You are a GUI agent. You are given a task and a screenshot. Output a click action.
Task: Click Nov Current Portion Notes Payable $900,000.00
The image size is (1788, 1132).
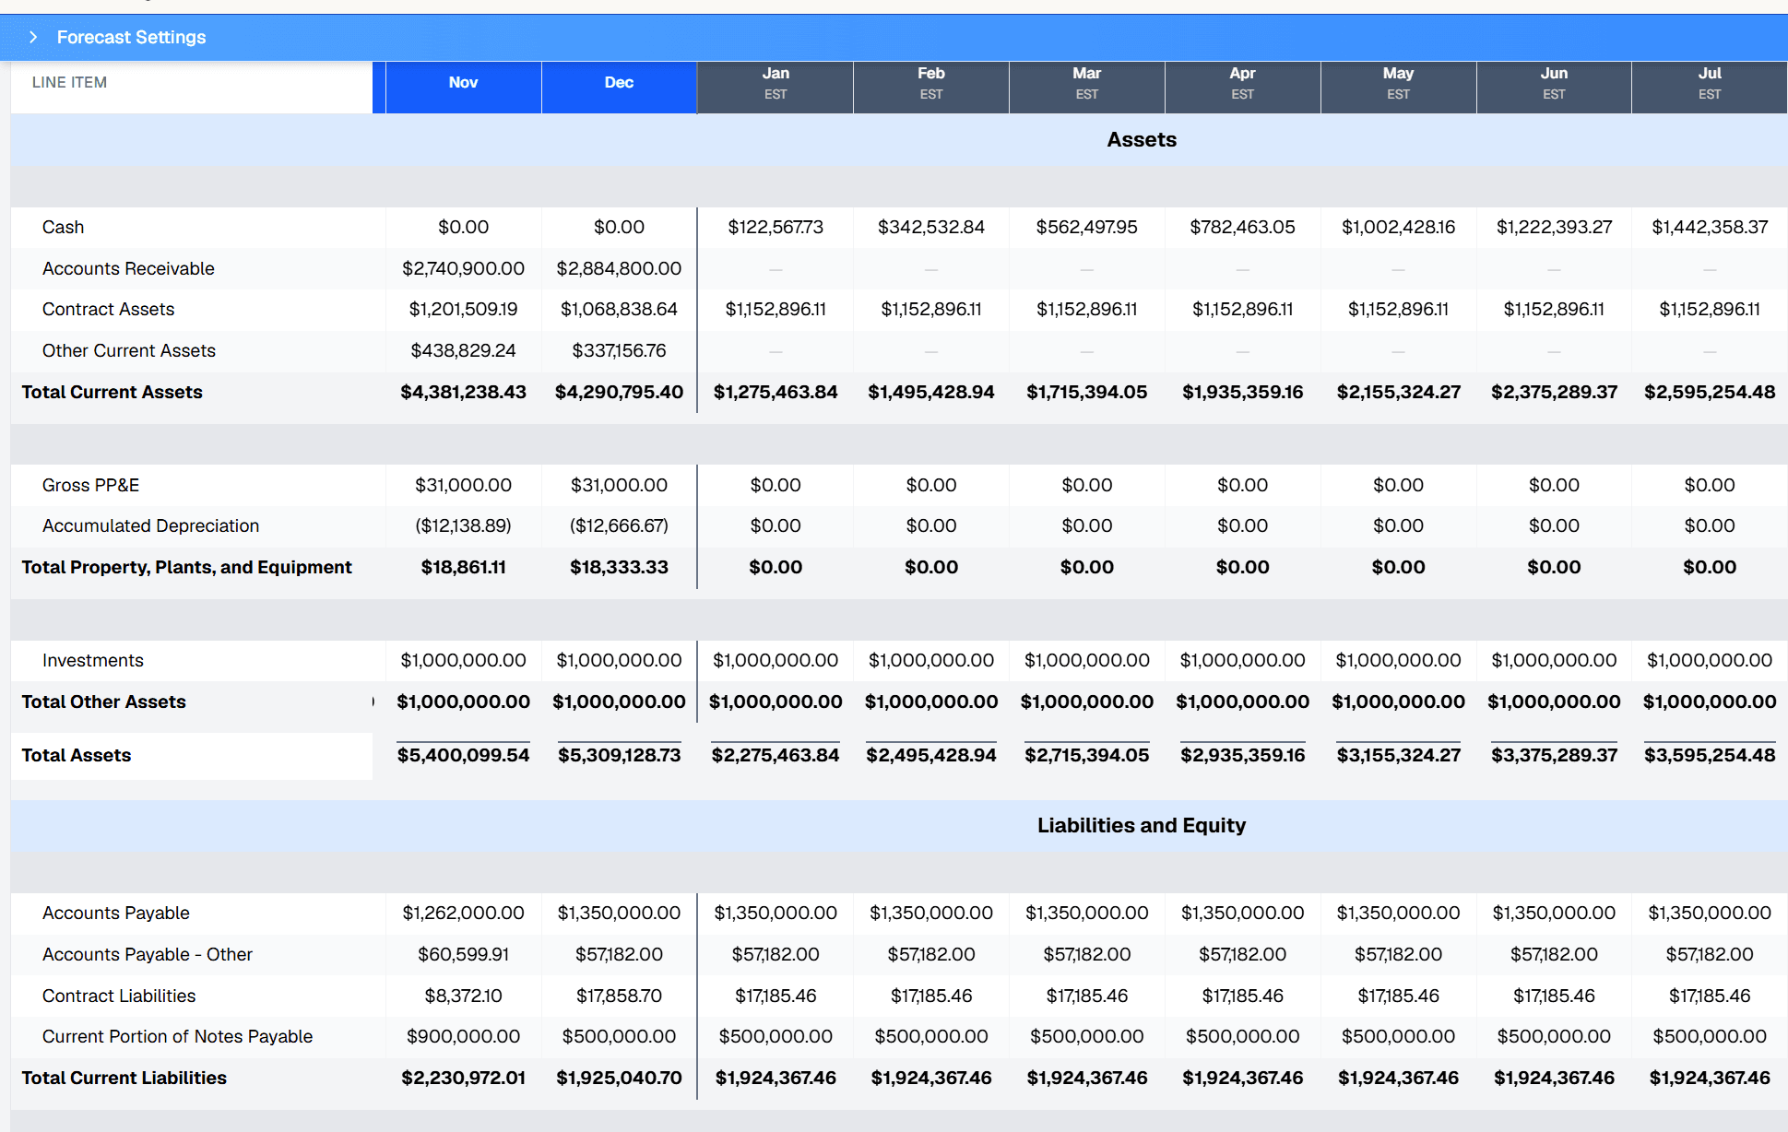(463, 1036)
